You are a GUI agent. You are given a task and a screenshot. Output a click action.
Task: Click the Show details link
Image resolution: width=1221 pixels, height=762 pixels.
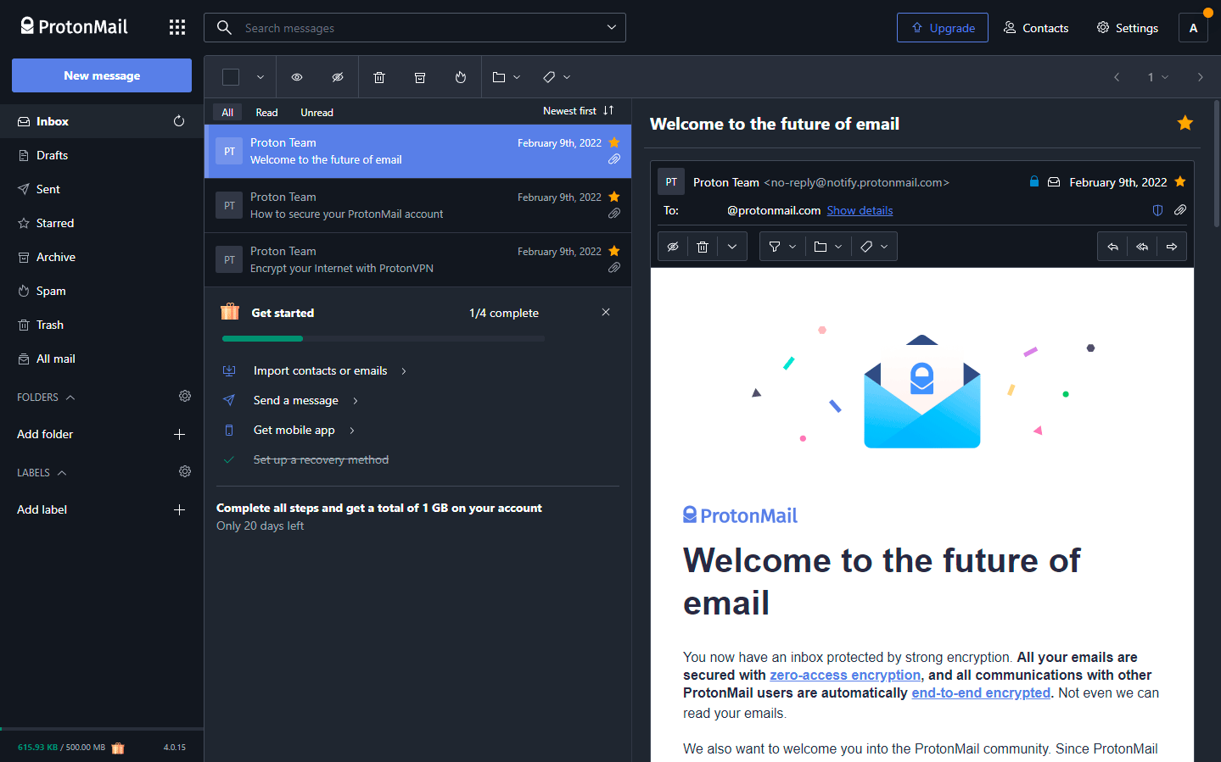coord(860,210)
